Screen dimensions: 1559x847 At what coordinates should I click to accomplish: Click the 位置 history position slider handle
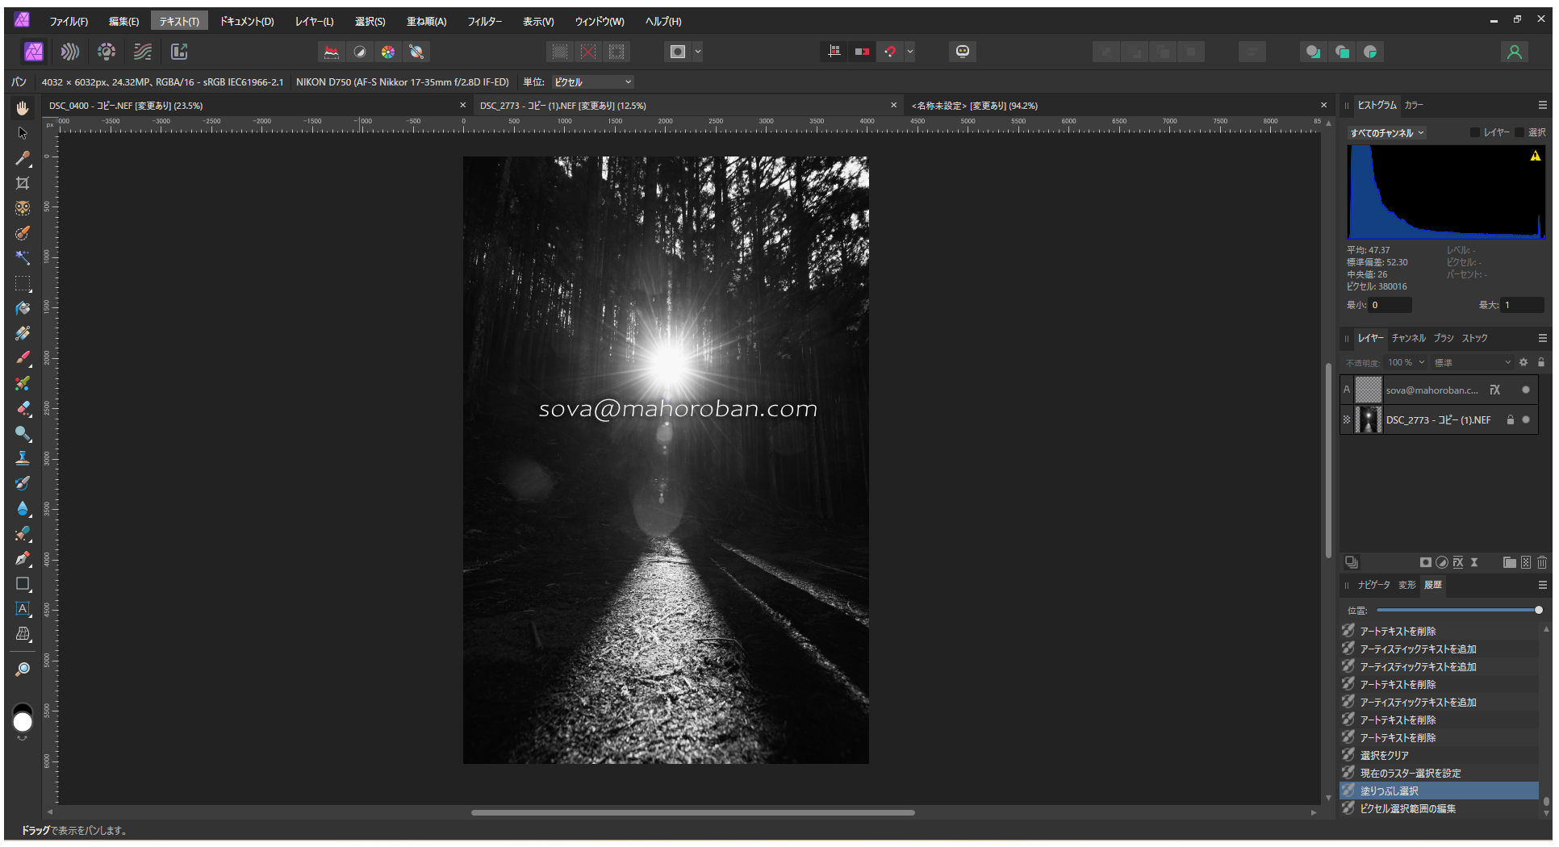tap(1538, 610)
